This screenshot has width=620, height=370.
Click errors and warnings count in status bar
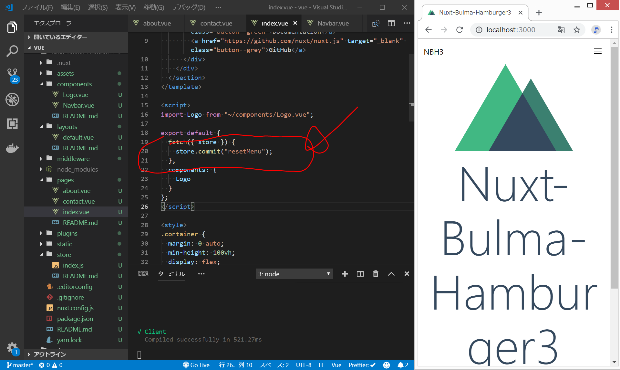(51, 365)
